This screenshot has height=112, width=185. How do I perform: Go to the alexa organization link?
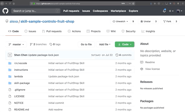pos(14,21)
